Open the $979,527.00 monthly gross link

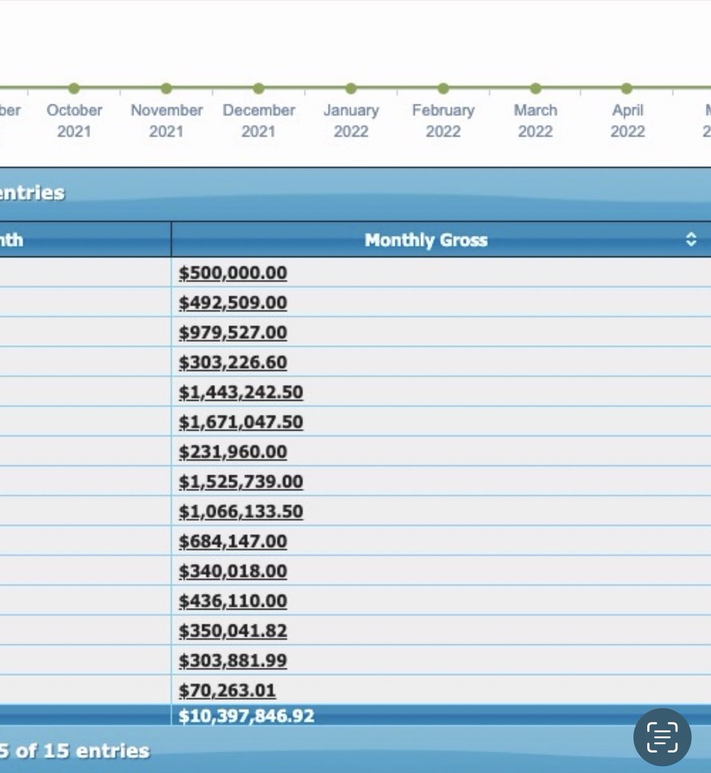(x=232, y=332)
